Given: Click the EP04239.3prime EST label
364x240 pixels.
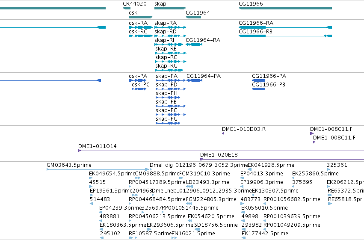Looking at the screenshot, I should 121,208.
